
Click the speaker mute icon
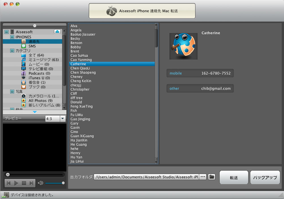[41, 183]
